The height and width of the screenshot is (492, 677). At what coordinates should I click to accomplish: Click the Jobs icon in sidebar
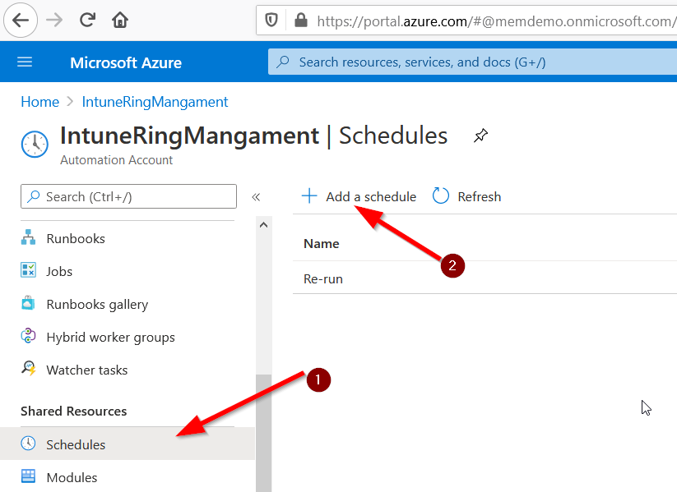[29, 271]
